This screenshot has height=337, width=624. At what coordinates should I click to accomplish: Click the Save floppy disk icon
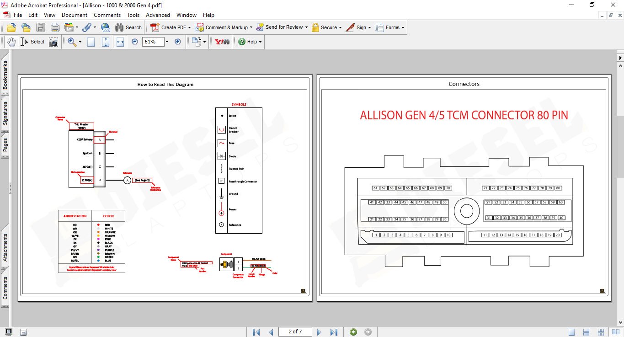point(41,27)
